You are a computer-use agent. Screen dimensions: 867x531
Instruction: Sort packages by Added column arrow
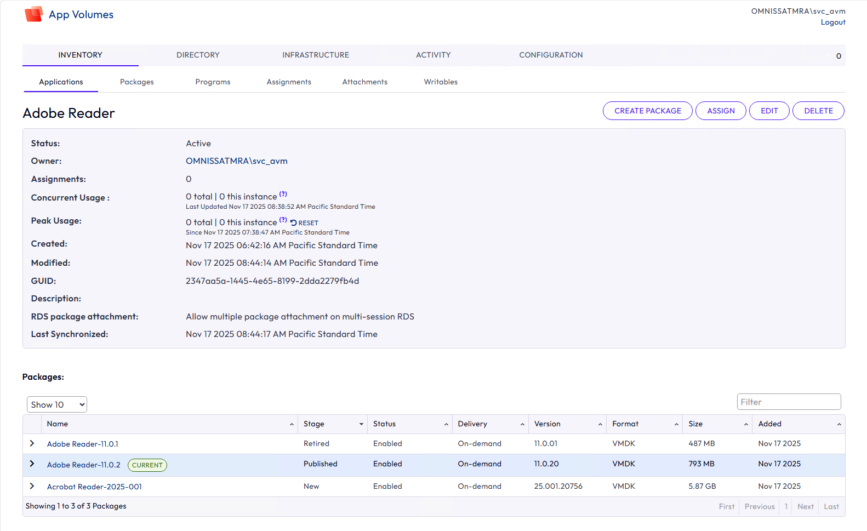tap(839, 425)
